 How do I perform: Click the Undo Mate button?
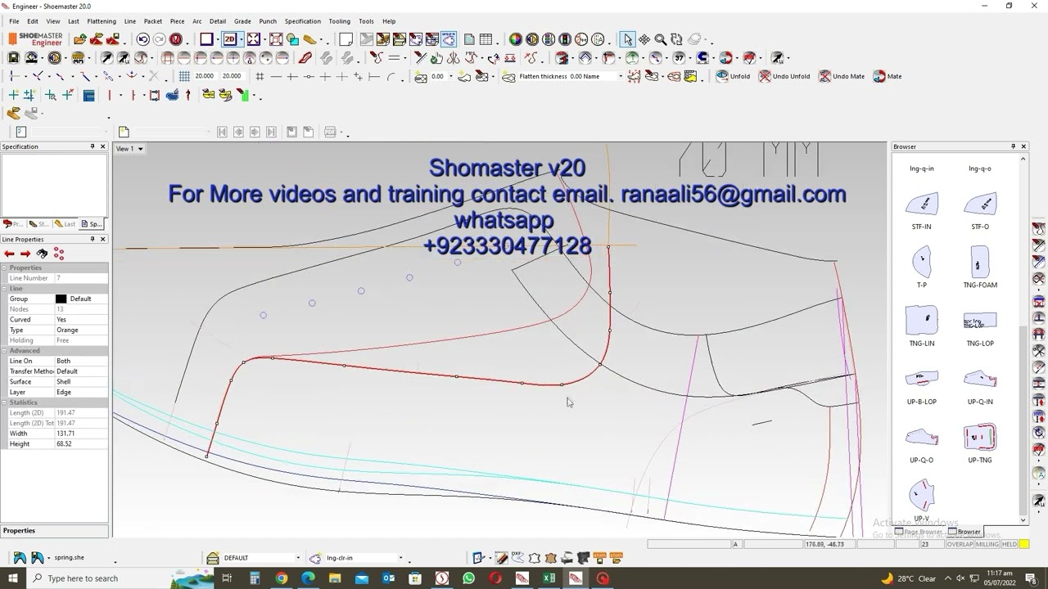842,76
